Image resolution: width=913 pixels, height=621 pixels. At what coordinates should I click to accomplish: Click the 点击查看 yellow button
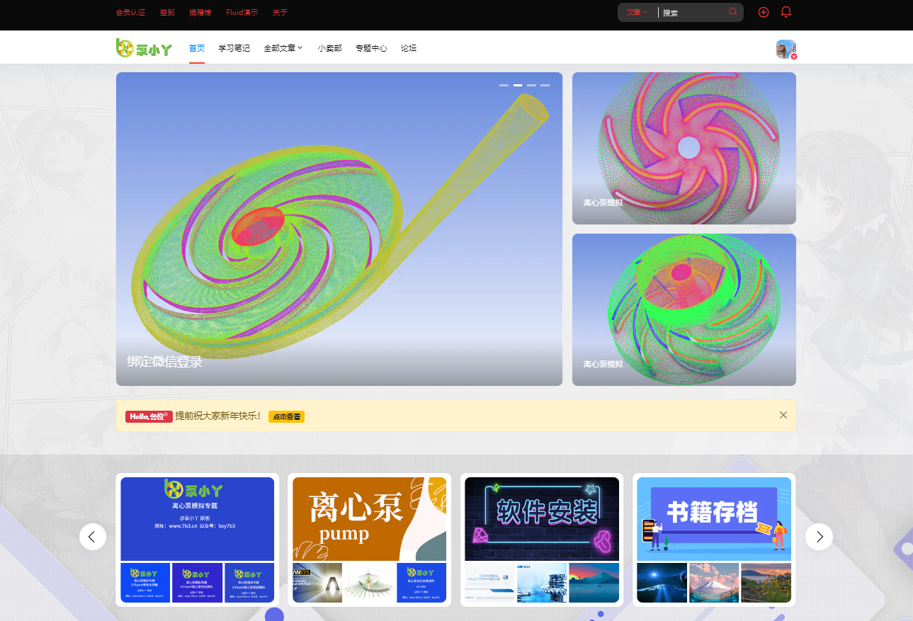coord(286,417)
